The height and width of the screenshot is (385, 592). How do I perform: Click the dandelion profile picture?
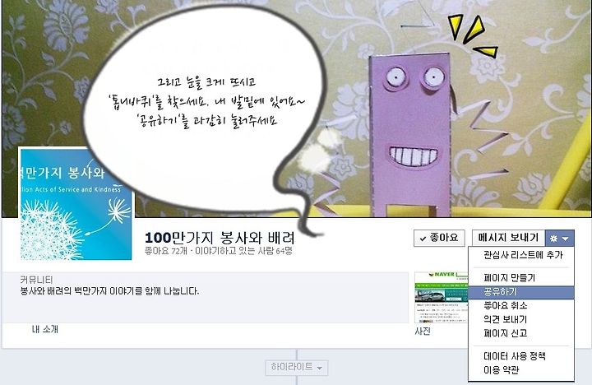(x=76, y=204)
